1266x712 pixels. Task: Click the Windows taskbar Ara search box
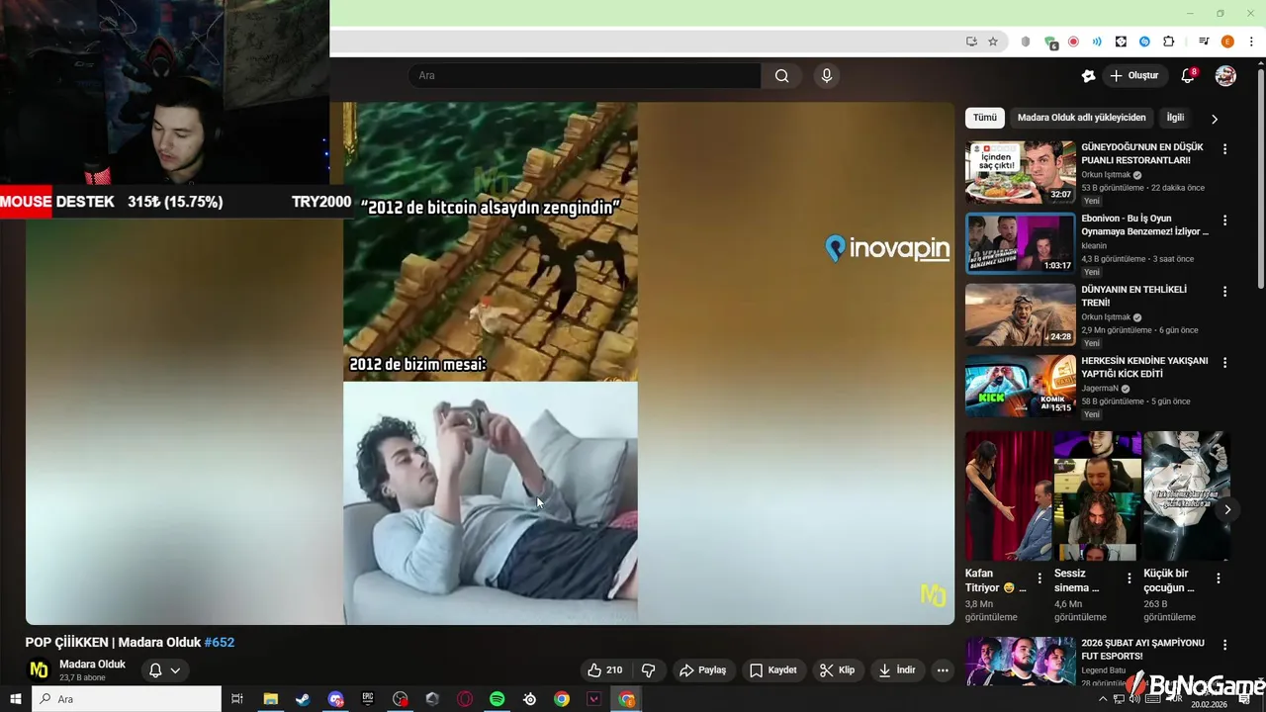click(127, 699)
